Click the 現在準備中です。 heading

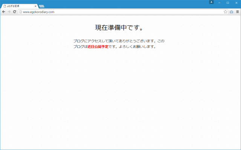pos(119,28)
